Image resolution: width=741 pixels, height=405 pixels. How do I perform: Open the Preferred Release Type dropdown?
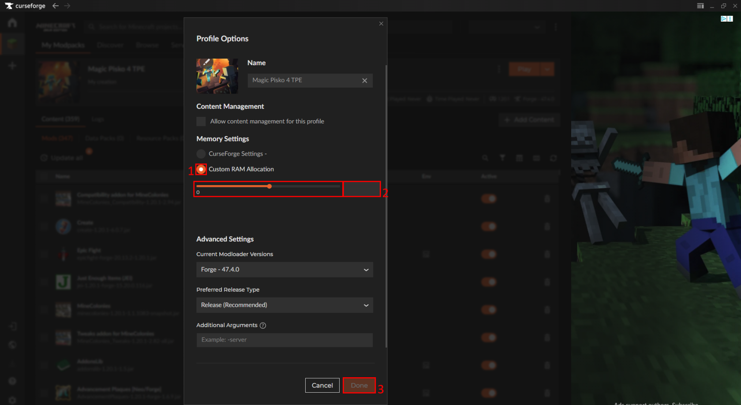tap(284, 305)
